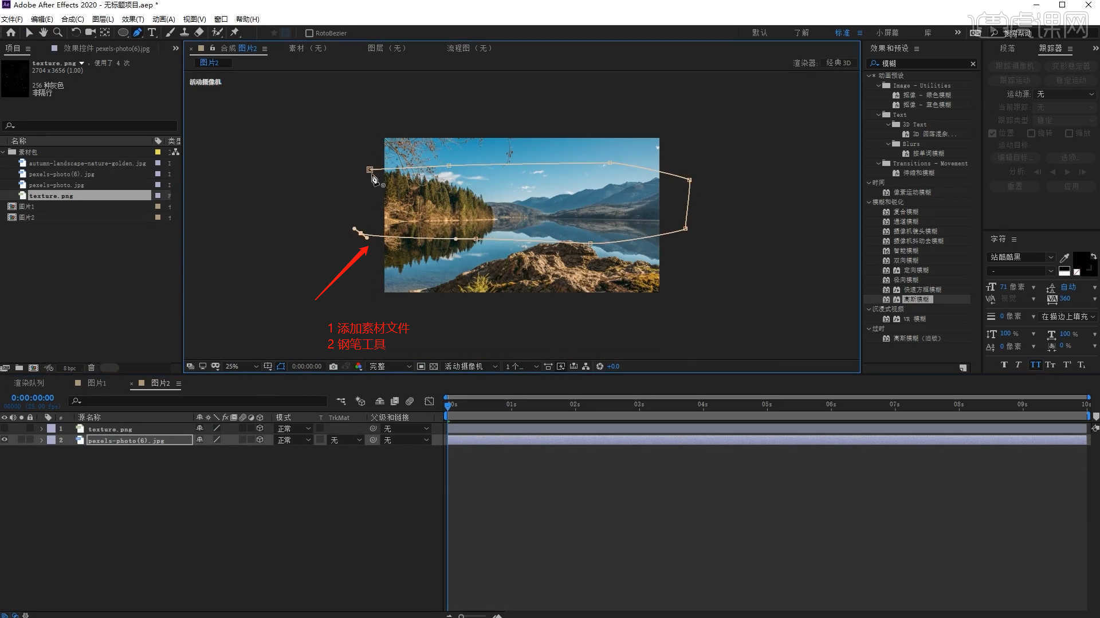Select the Zoom magnifier tool

[x=57, y=33]
